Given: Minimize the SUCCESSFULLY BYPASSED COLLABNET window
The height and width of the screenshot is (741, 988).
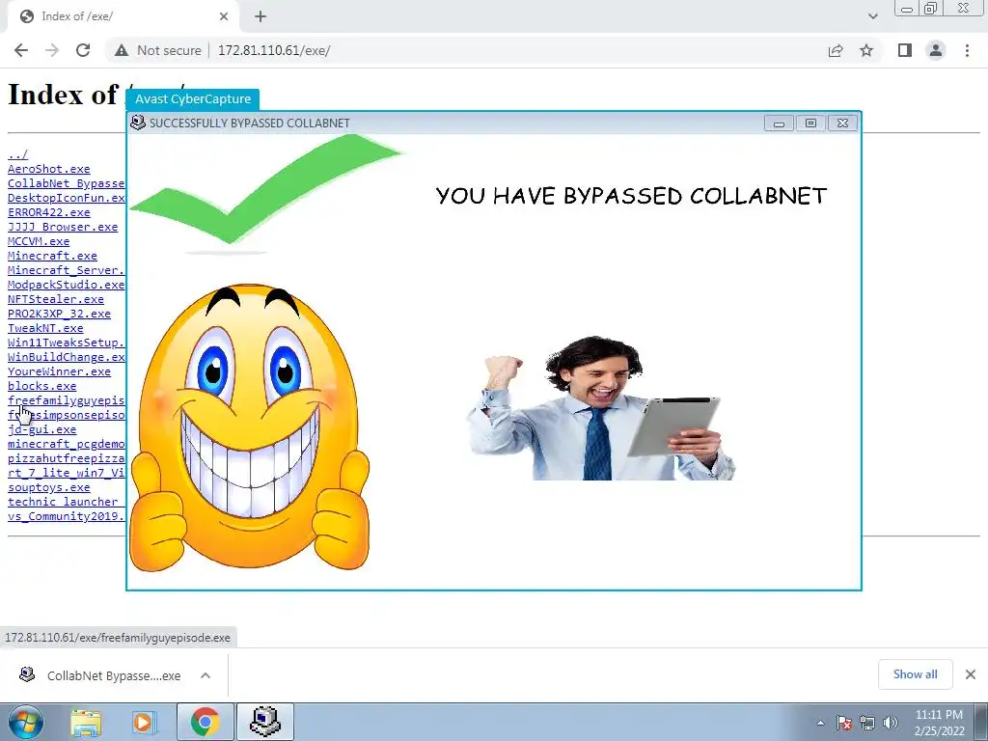Looking at the screenshot, I should click(779, 123).
